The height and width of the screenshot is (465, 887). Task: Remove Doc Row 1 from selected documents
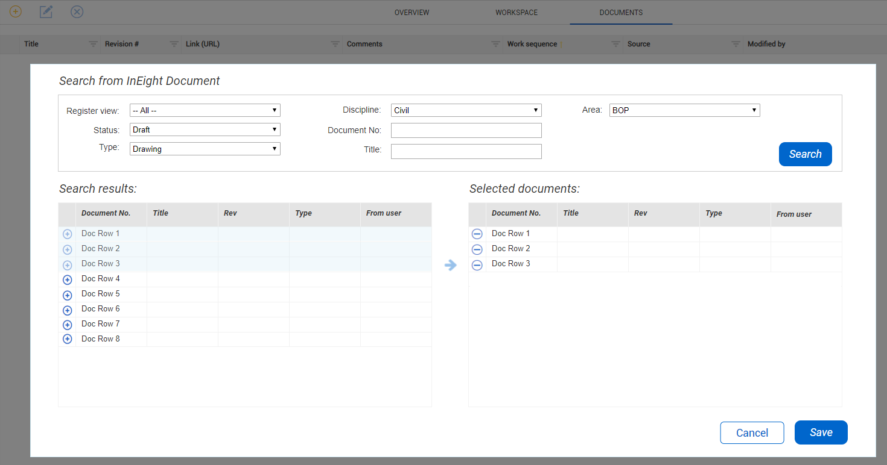(x=477, y=234)
